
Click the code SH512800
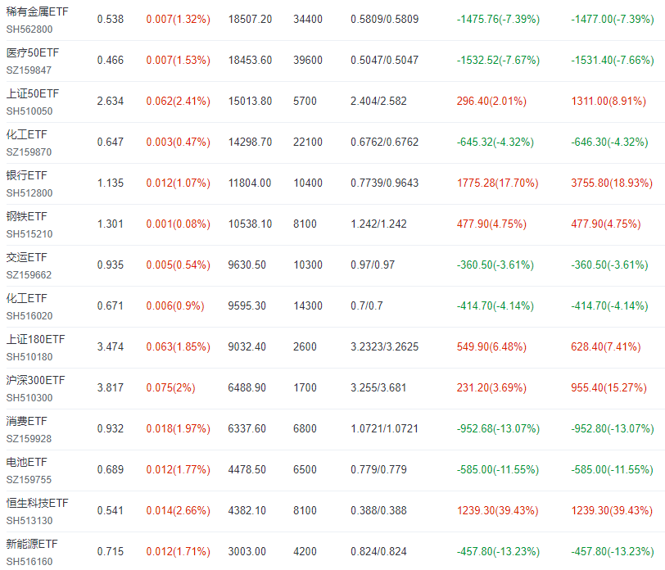coord(29,193)
